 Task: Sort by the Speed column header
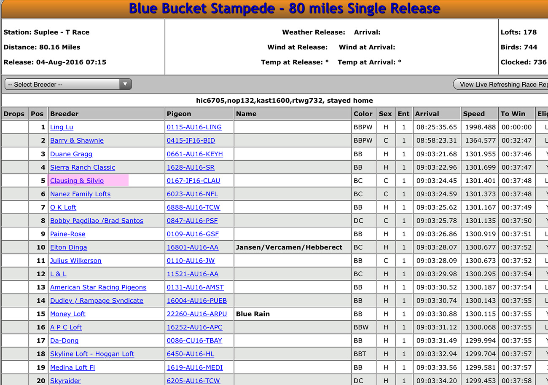(x=474, y=113)
